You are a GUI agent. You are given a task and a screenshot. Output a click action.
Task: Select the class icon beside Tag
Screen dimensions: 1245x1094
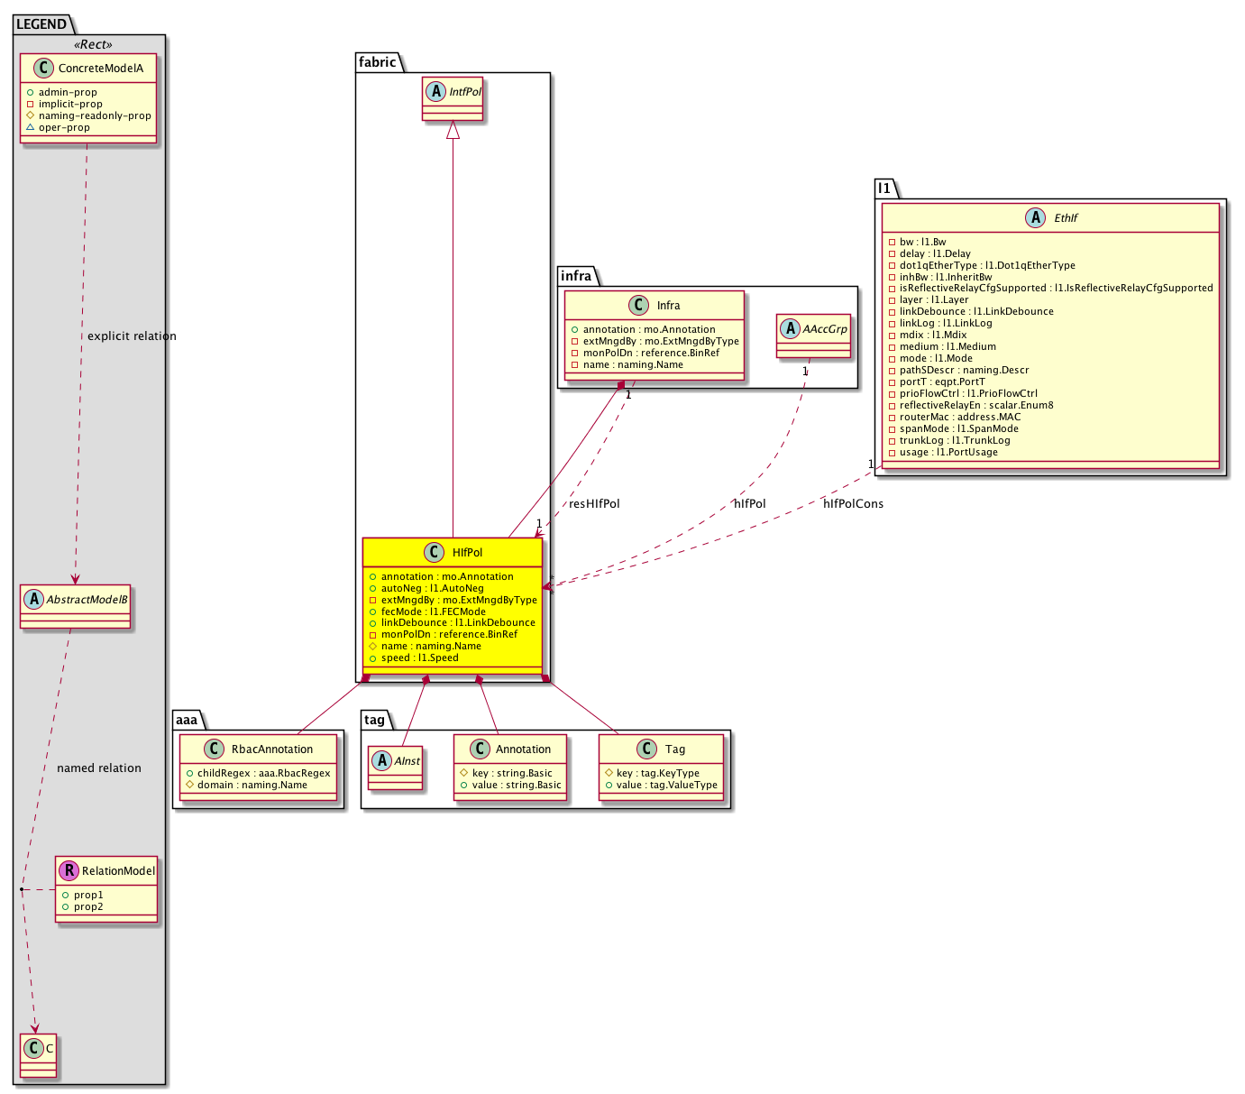coord(646,749)
